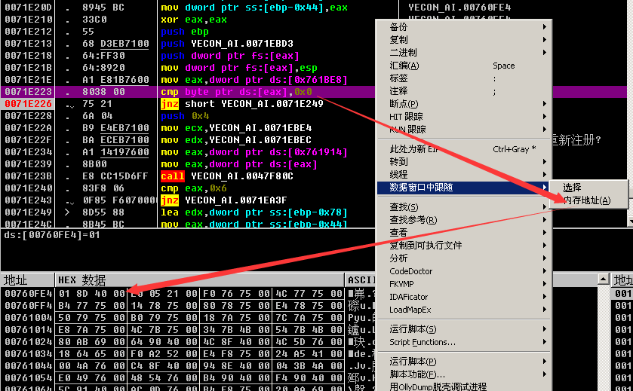
Task: Choose 汇编(A) from the context menu
Action: [404, 66]
